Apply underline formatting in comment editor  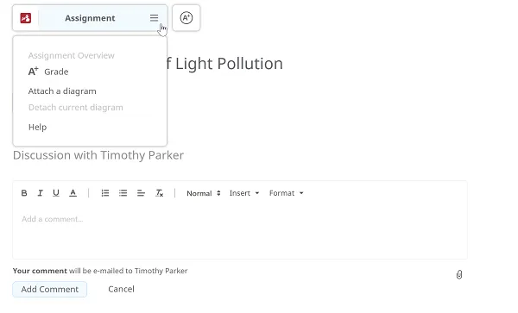(56, 193)
